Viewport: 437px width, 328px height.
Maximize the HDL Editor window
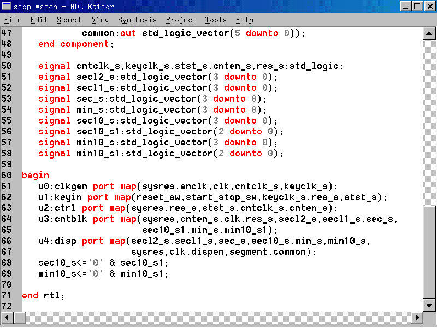click(x=417, y=7)
